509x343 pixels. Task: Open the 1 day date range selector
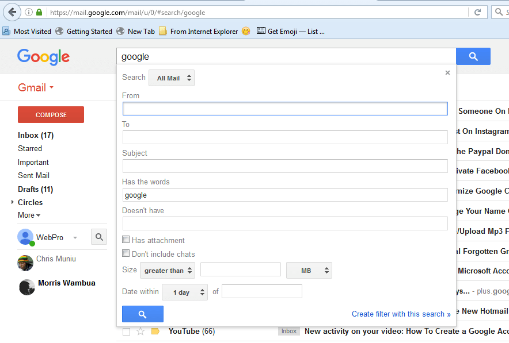184,292
